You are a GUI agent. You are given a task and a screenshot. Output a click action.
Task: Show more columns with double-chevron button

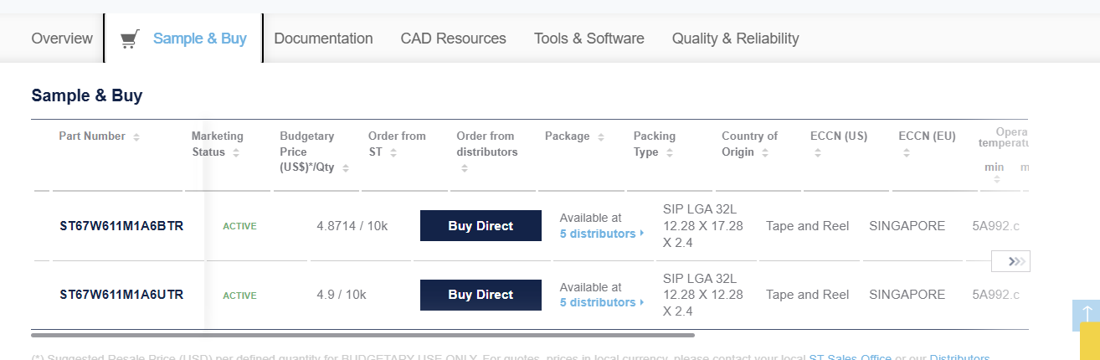1010,261
